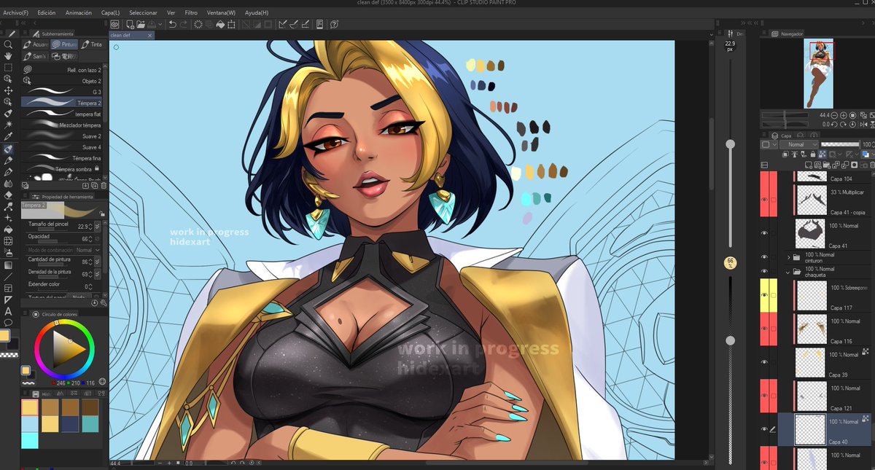Select the Eraser tool
Screen dimensions: 875x470
point(8,195)
